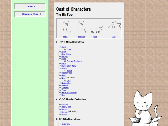Open the Jisaku Jien link
The image size is (168, 126).
tap(66, 107)
